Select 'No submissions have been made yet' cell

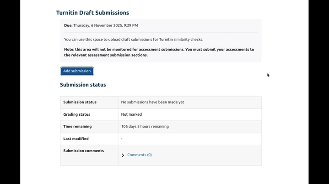point(190,102)
